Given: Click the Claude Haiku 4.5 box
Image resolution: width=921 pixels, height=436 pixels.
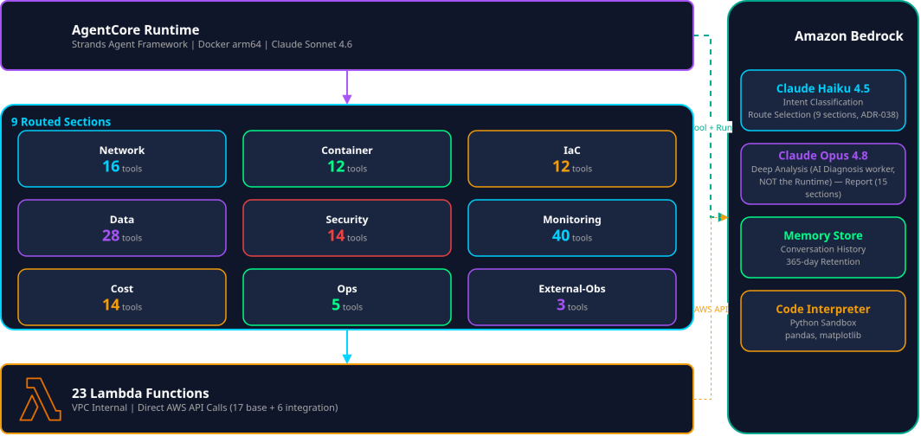Looking at the screenshot, I should tap(823, 100).
